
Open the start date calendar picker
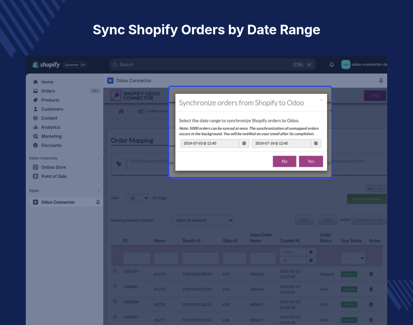244,143
